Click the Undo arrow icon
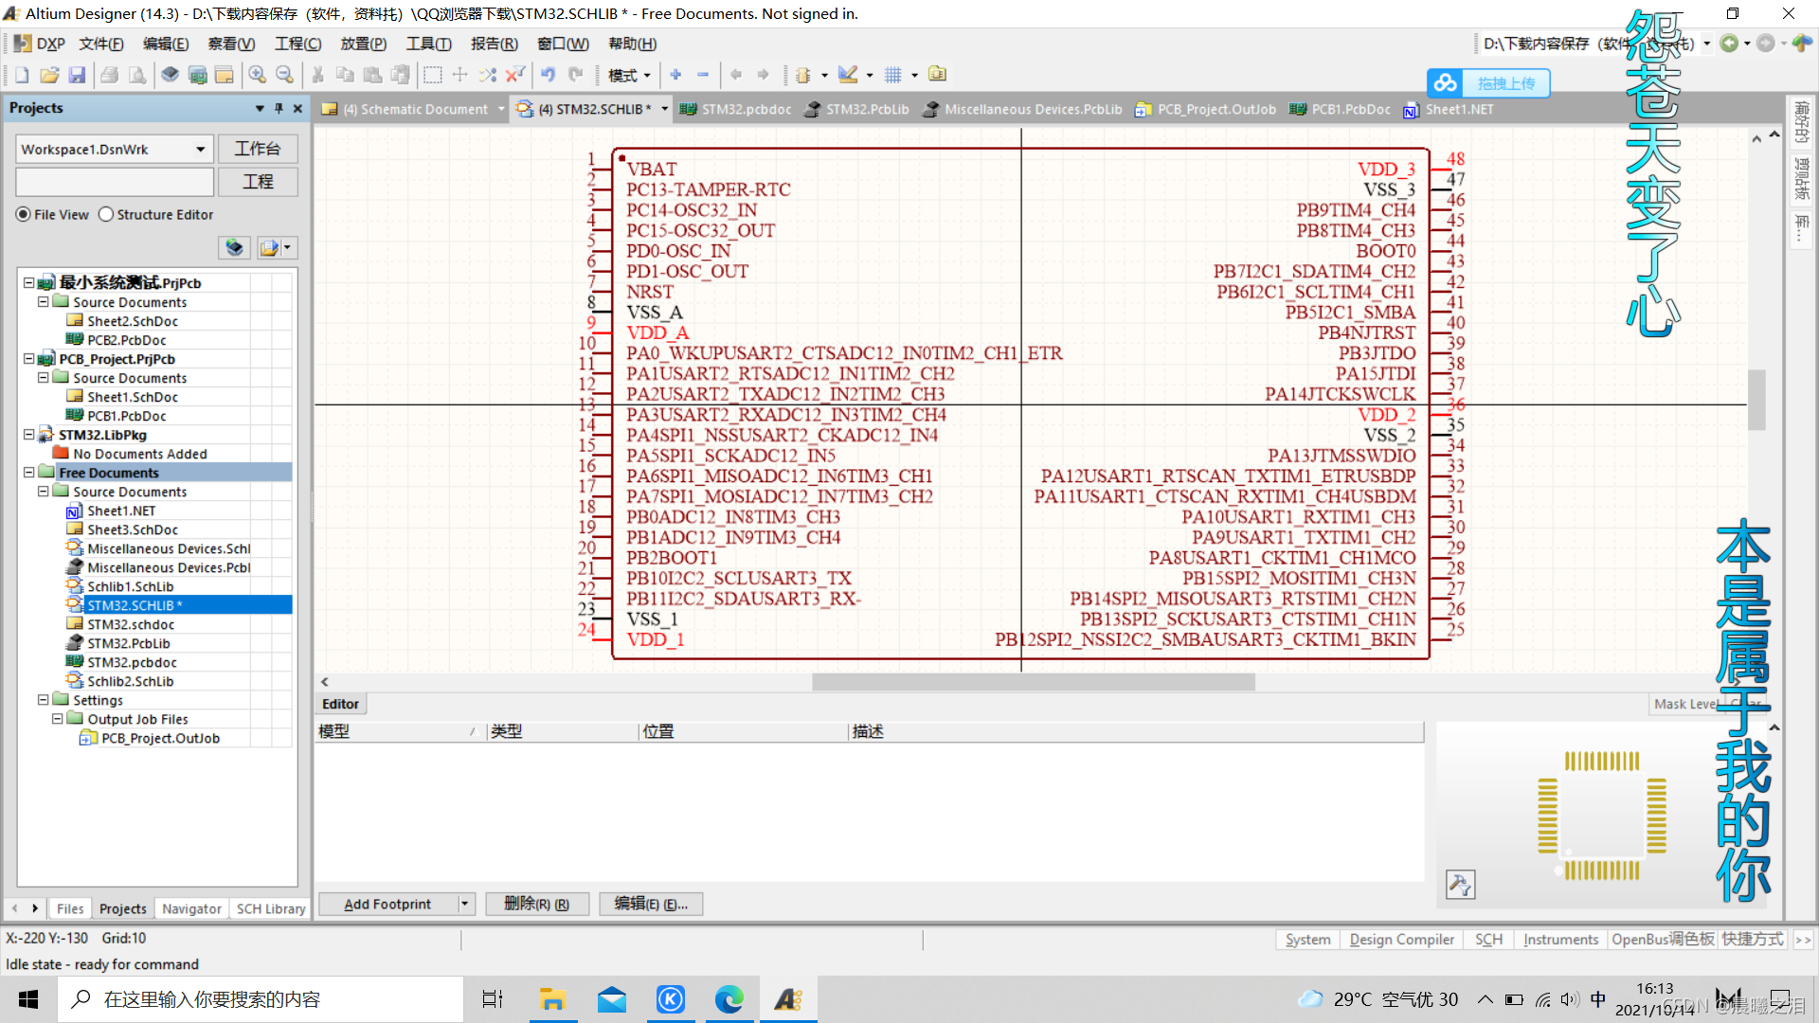 click(548, 75)
